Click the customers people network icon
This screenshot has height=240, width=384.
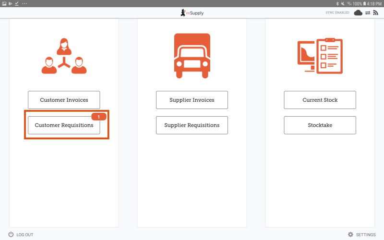tap(64, 57)
